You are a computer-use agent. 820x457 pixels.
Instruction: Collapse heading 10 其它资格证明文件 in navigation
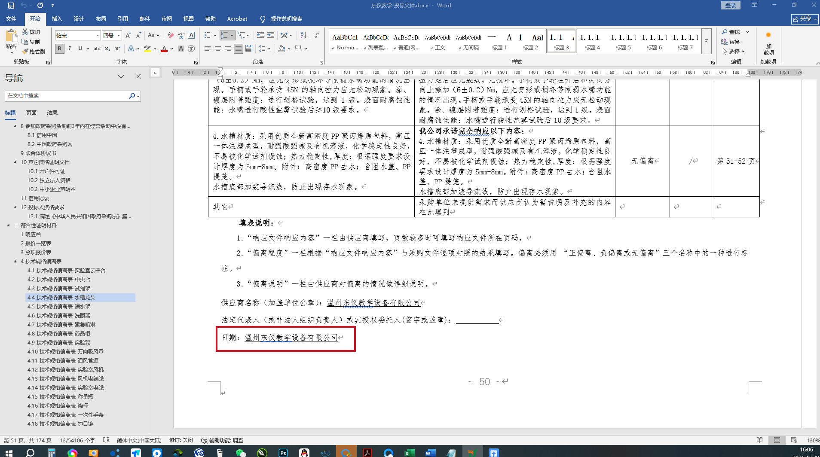pyautogui.click(x=15, y=162)
